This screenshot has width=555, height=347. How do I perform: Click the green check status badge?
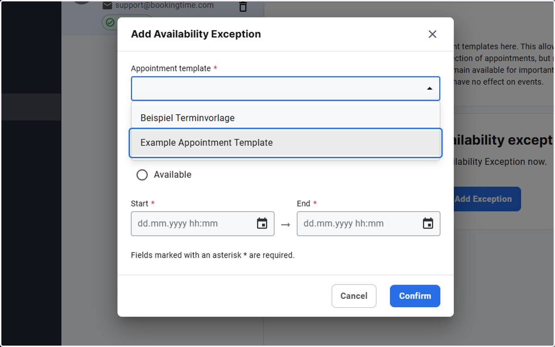pos(110,22)
